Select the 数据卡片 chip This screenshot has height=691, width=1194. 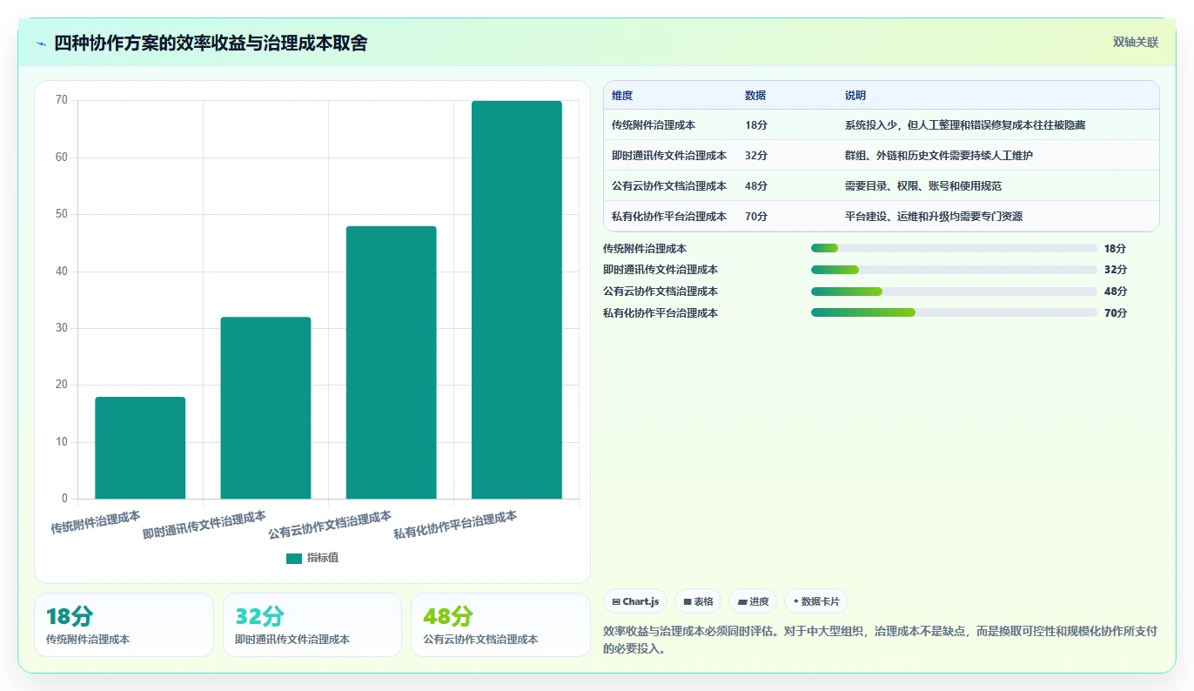coord(816,601)
